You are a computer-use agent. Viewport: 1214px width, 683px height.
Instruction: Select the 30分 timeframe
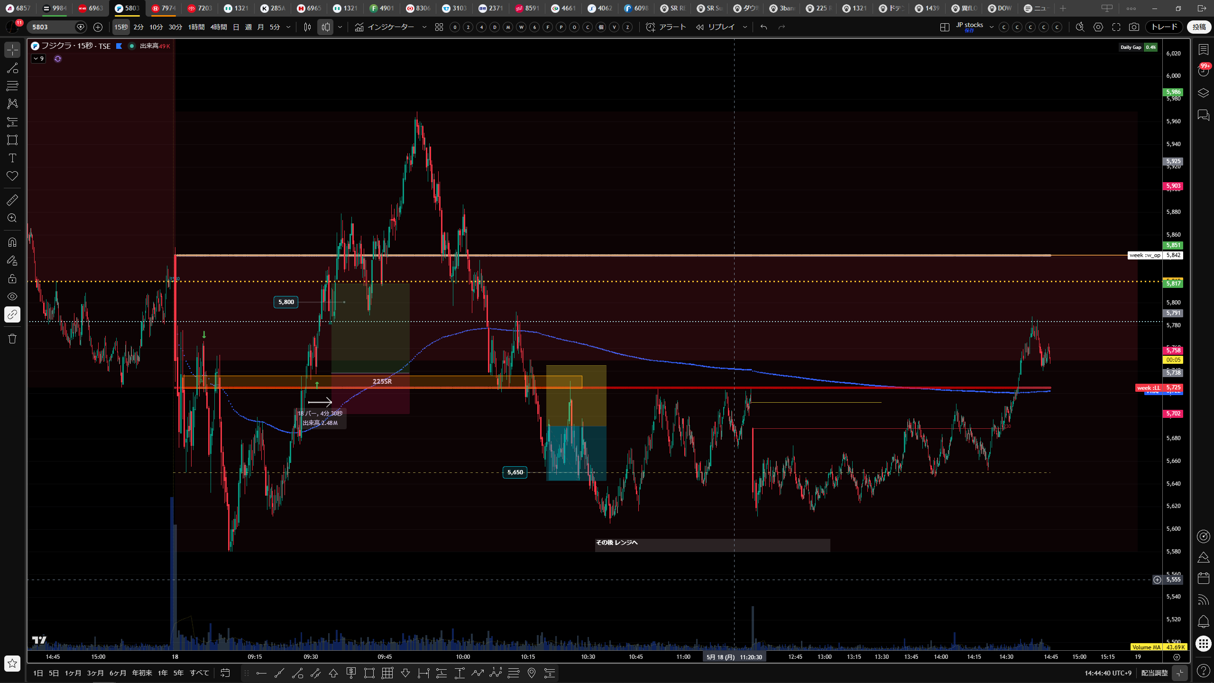[175, 27]
